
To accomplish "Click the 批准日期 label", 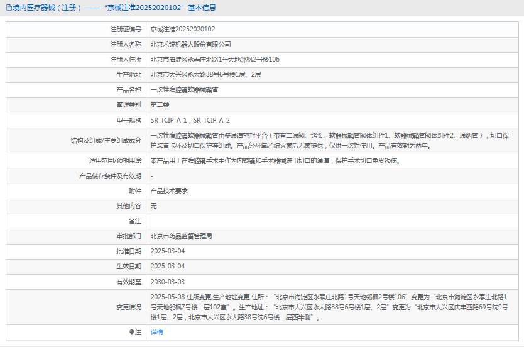I will click(129, 251).
